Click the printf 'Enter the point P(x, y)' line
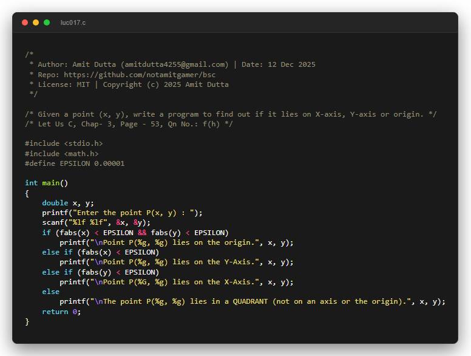The width and height of the screenshot is (471, 356). (122, 213)
